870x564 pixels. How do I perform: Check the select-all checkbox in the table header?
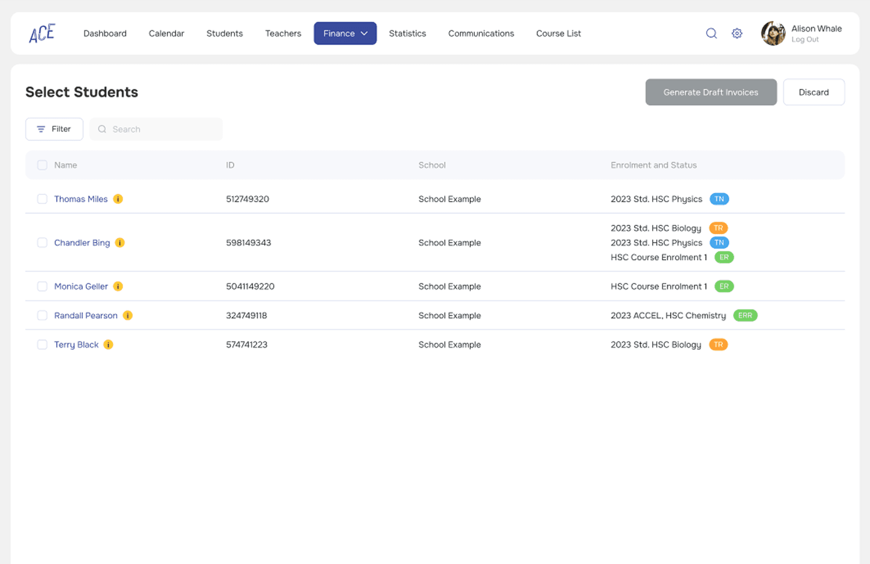(x=42, y=165)
